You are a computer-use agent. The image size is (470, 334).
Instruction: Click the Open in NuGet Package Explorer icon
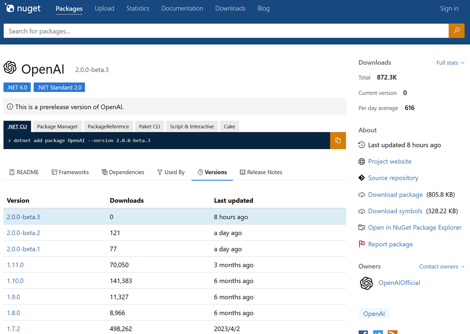coord(362,228)
